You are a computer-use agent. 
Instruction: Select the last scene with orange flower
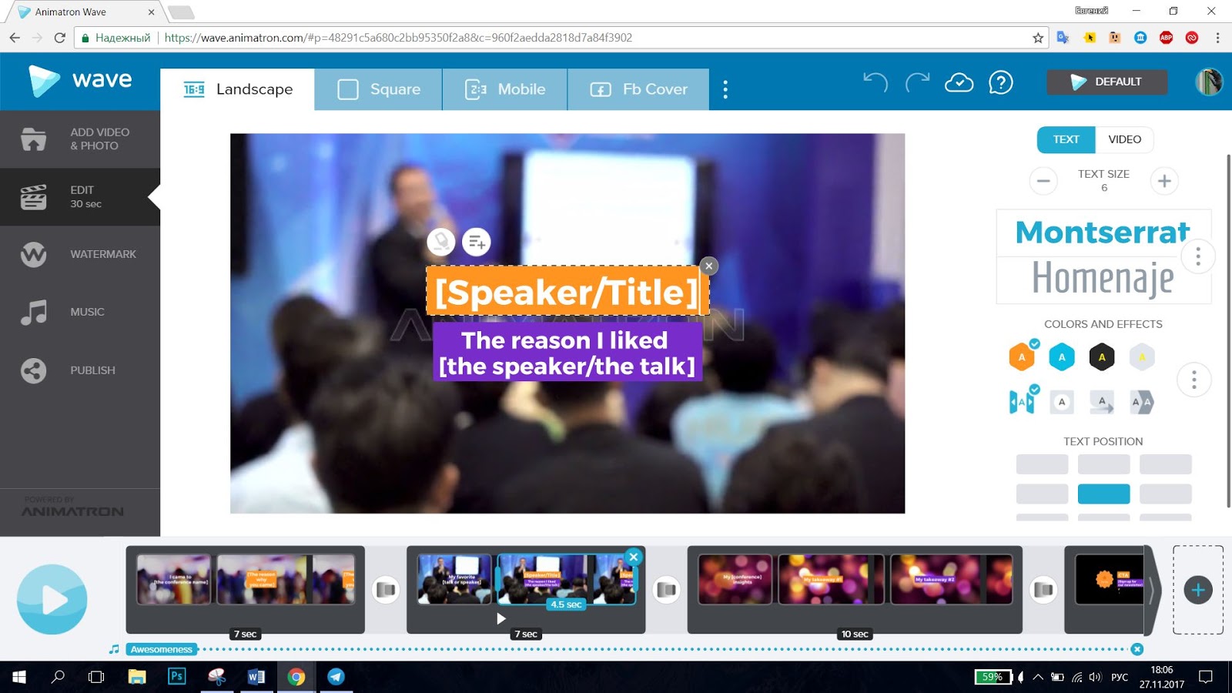point(1109,579)
